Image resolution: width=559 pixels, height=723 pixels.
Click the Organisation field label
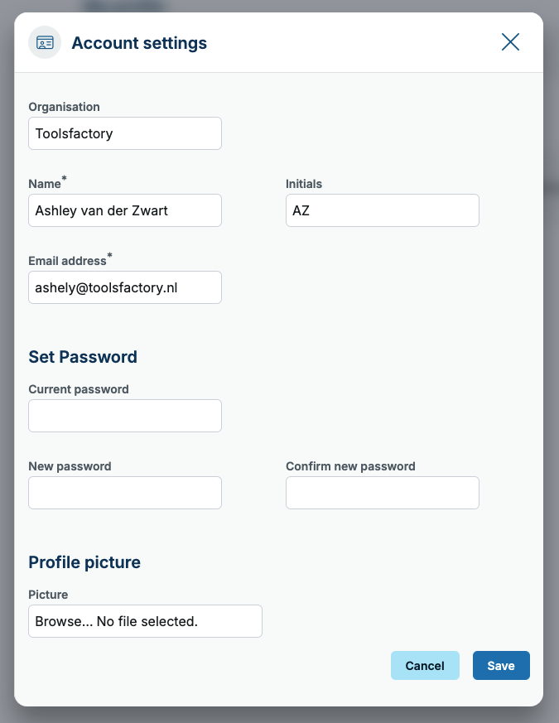(64, 107)
